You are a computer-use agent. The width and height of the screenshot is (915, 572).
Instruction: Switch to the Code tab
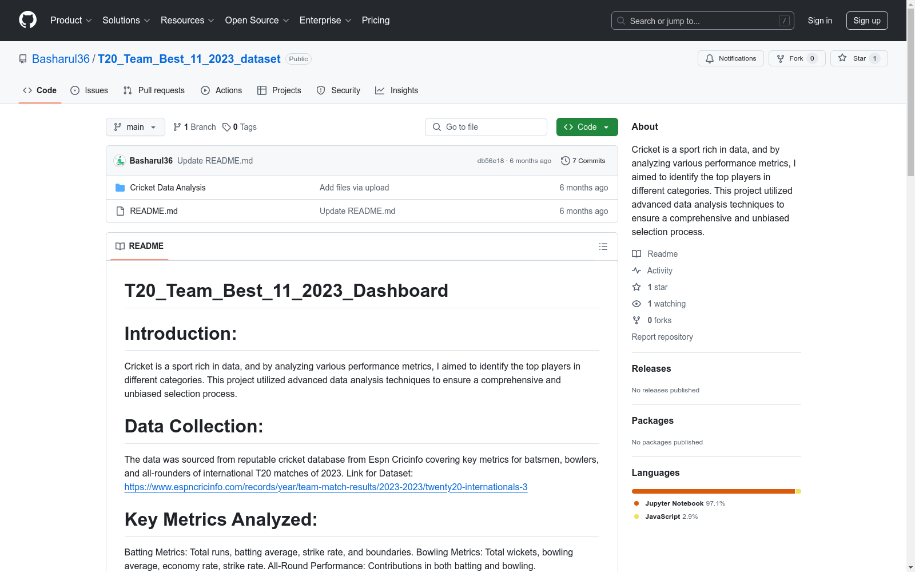[x=40, y=90]
